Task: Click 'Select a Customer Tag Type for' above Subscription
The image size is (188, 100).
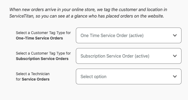Action: coord(43,53)
